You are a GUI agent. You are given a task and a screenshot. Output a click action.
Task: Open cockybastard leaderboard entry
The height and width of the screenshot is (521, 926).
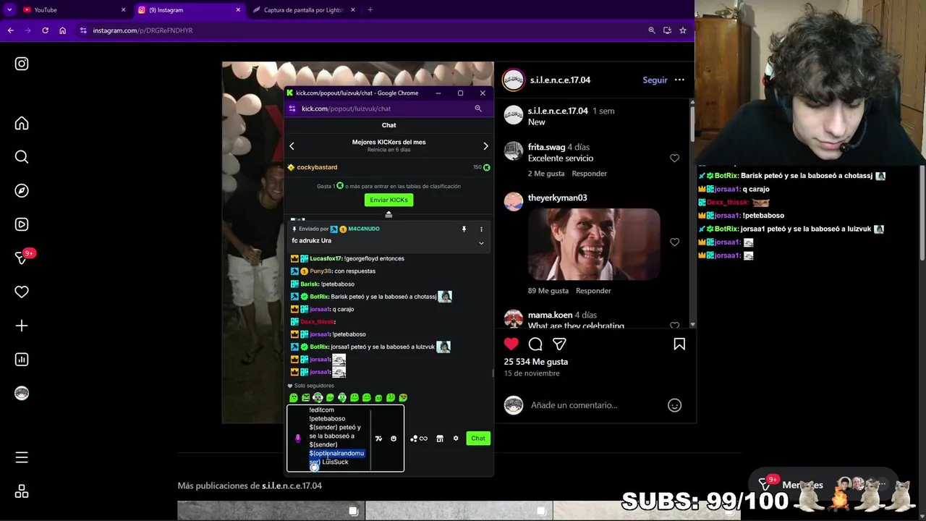pyautogui.click(x=388, y=167)
